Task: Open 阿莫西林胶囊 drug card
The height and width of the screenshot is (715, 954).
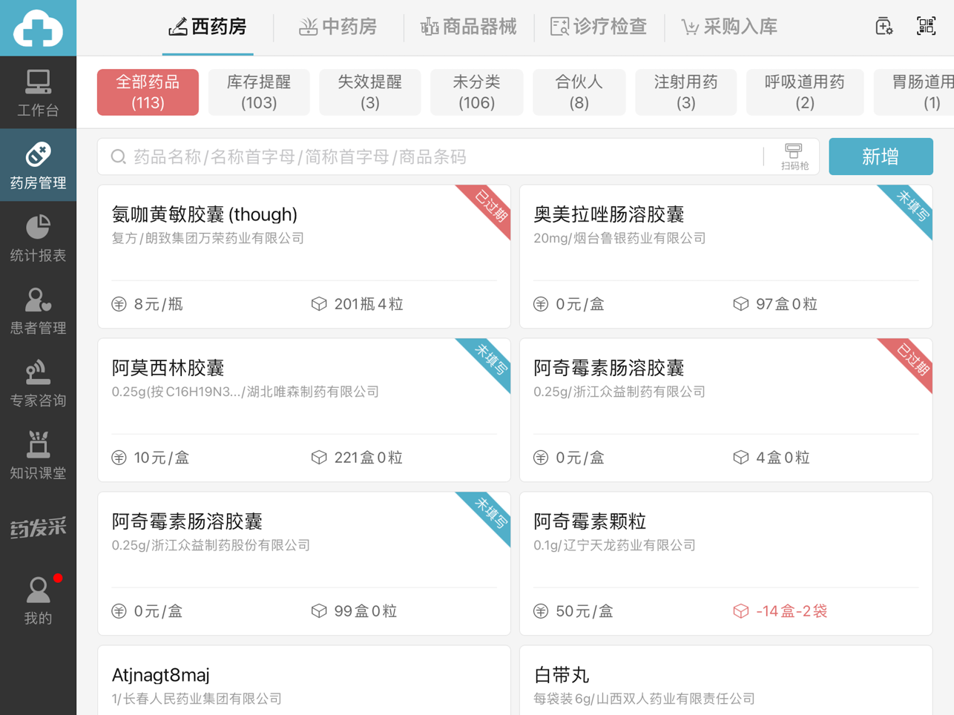Action: [x=303, y=409]
